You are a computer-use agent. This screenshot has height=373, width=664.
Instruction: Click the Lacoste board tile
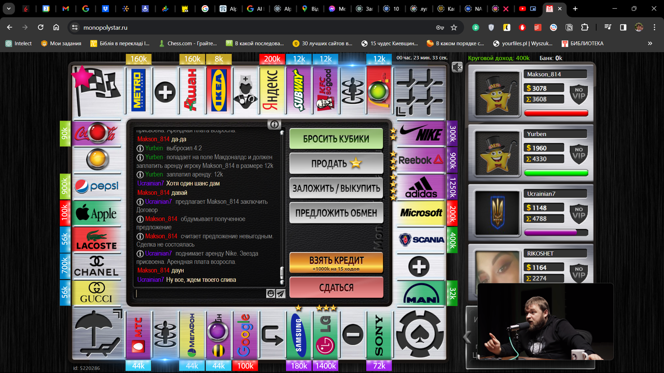(x=96, y=239)
